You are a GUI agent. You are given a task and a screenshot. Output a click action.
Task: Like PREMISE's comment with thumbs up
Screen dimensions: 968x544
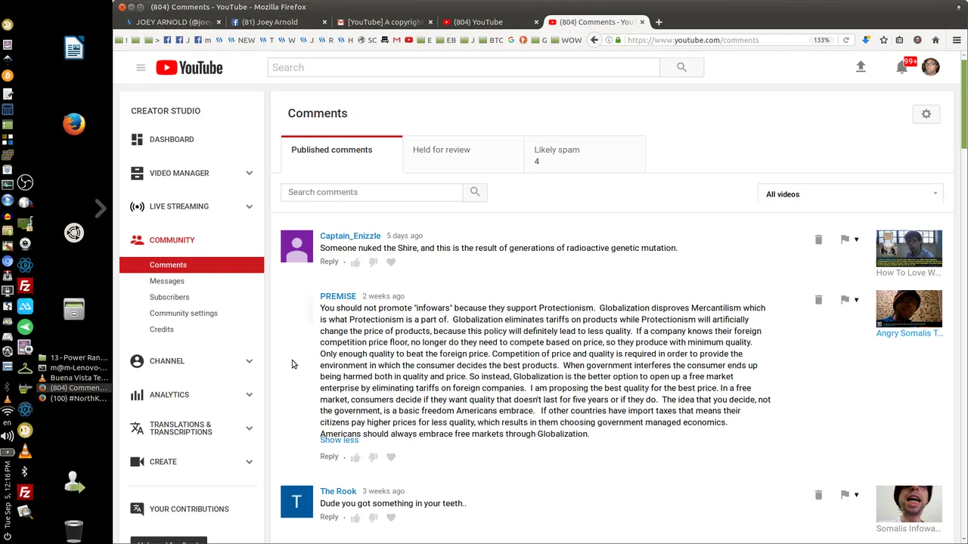pyautogui.click(x=355, y=457)
